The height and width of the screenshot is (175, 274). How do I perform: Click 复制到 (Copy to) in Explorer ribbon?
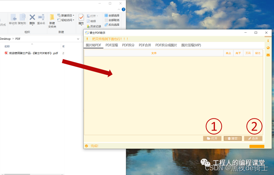point(22,19)
